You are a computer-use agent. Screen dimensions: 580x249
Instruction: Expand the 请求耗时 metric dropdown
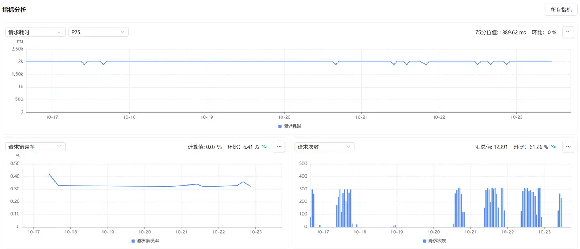point(35,32)
